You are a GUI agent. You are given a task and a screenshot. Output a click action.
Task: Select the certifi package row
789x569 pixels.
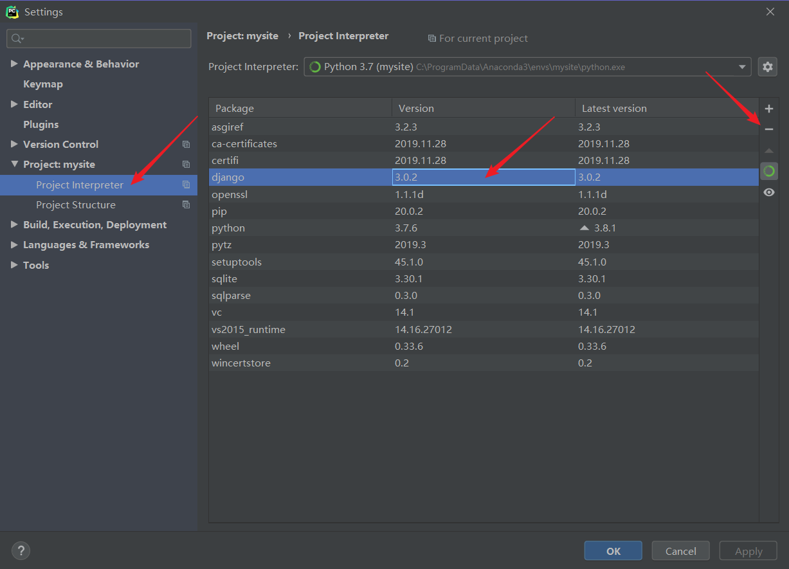[484, 160]
